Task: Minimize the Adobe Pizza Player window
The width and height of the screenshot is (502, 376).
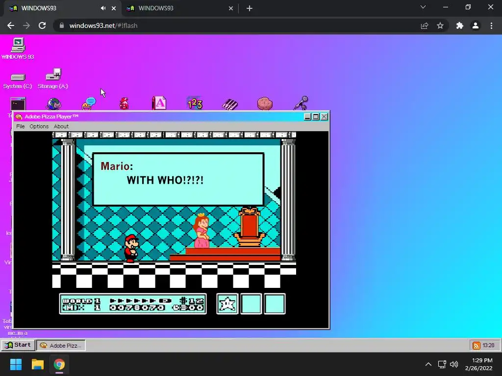Action: [307, 117]
